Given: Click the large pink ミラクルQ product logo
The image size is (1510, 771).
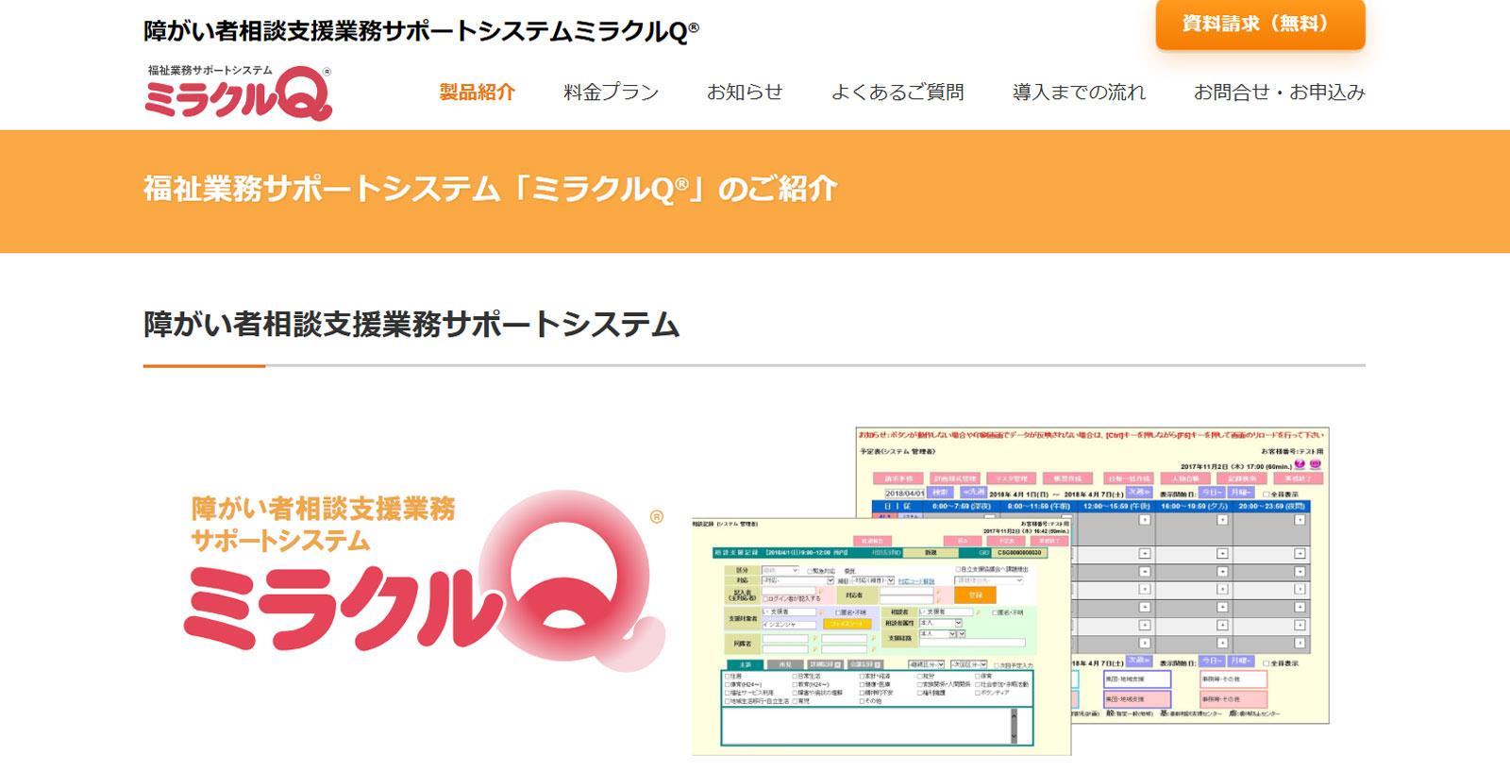Looking at the screenshot, I should (425, 582).
